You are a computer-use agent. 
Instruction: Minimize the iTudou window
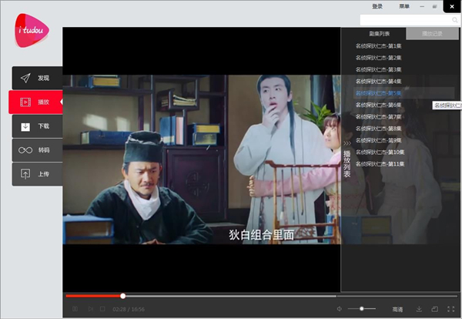(422, 6)
